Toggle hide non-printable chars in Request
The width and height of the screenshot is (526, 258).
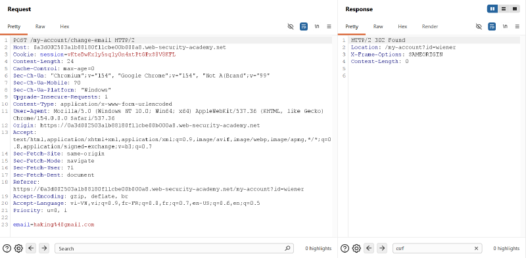[x=291, y=26]
